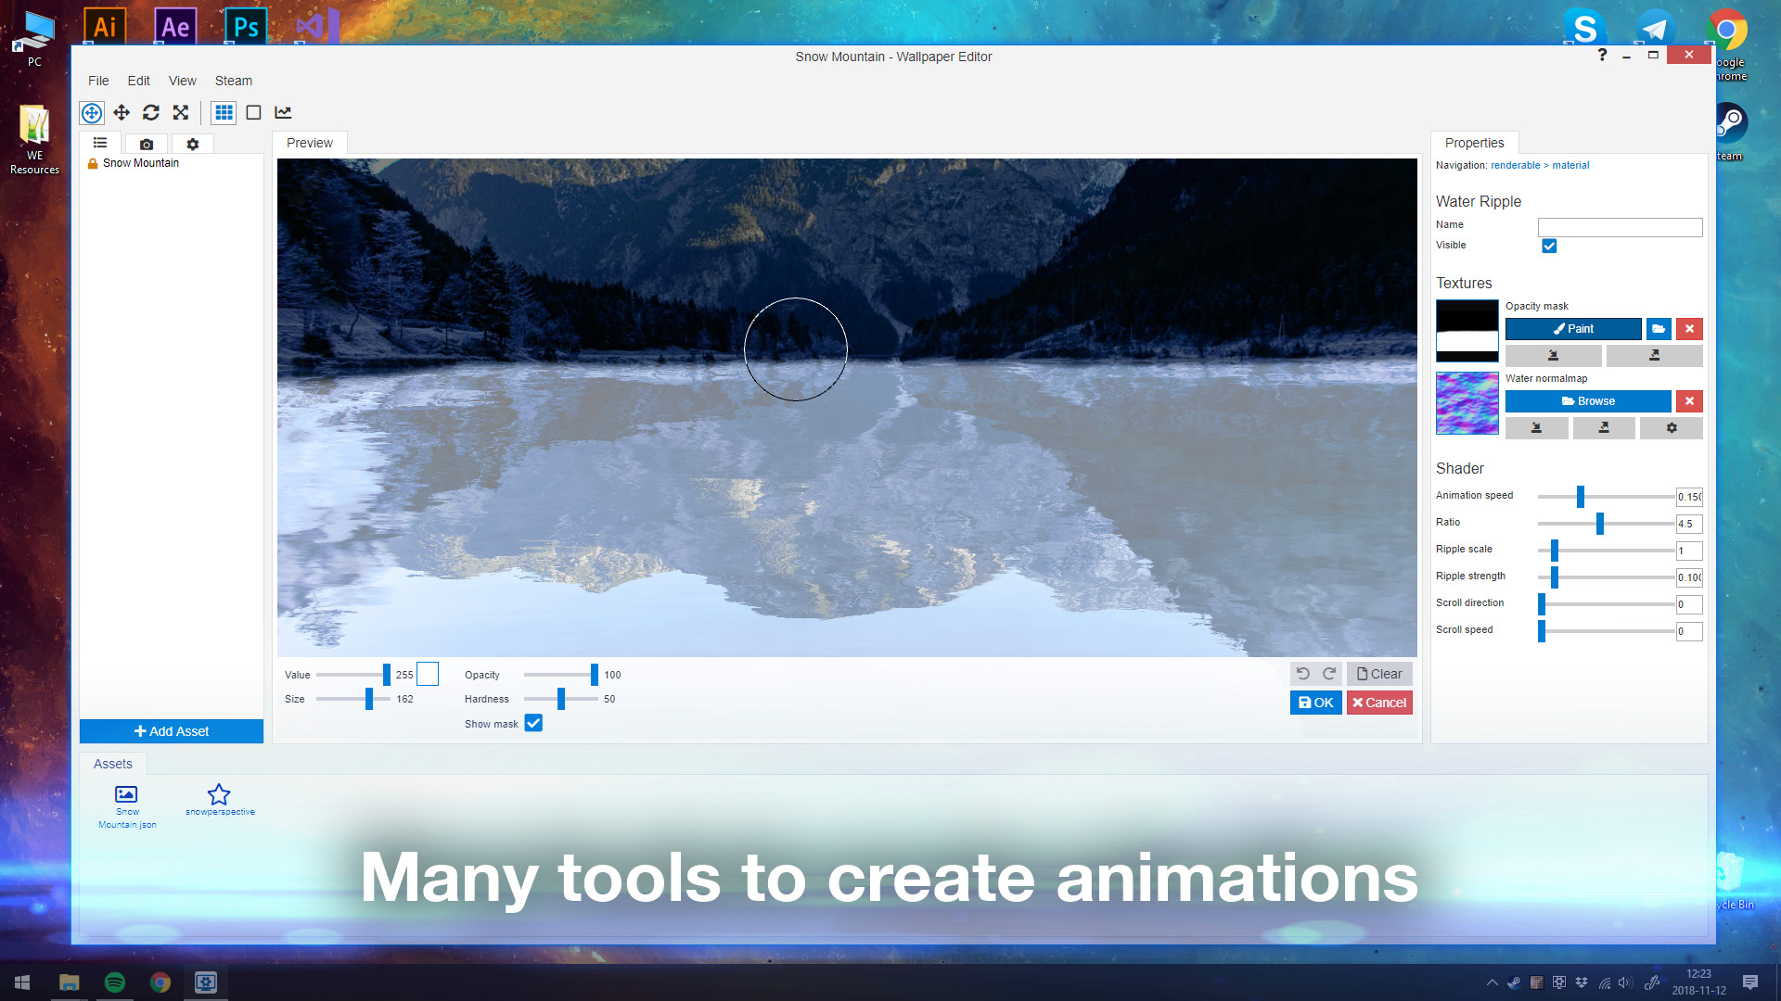Viewport: 1781px width, 1001px height.
Task: Enable Show mask checkbox
Action: [532, 722]
